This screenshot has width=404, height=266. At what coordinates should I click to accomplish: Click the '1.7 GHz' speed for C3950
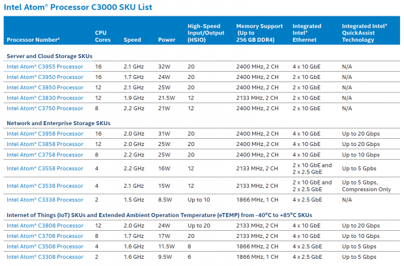click(x=134, y=77)
